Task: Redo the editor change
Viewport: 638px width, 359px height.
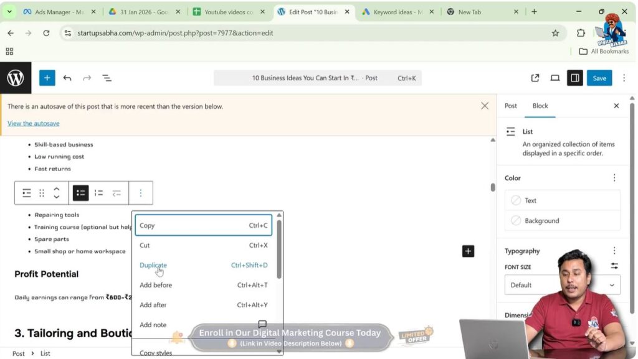Action: [87, 78]
